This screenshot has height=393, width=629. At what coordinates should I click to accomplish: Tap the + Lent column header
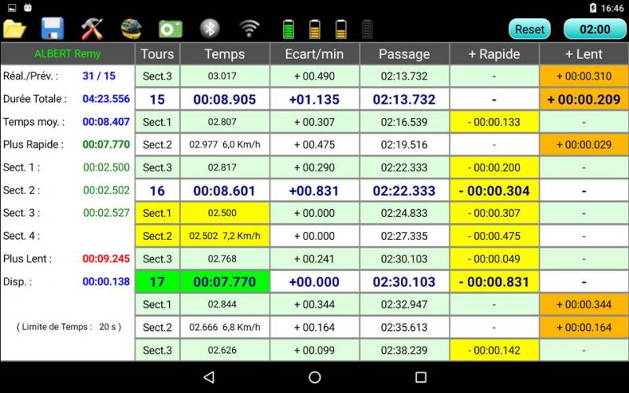tap(583, 54)
